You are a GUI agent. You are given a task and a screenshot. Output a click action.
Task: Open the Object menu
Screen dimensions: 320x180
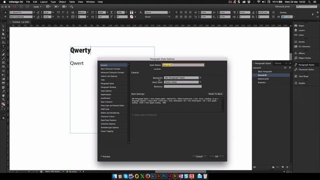click(62, 2)
